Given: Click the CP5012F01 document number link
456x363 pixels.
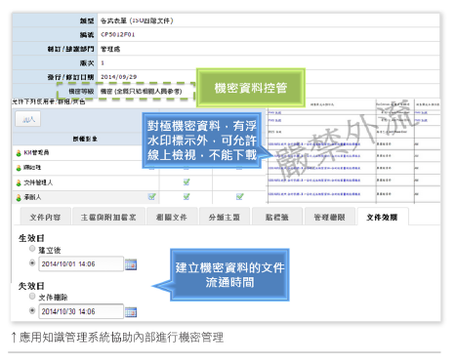Looking at the screenshot, I should point(117,34).
